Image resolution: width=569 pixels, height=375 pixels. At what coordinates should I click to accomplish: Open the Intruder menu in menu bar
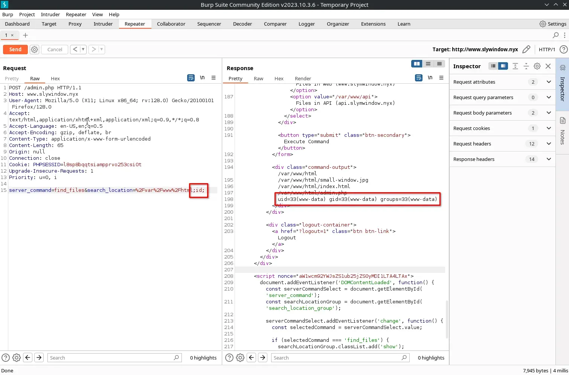(50, 14)
